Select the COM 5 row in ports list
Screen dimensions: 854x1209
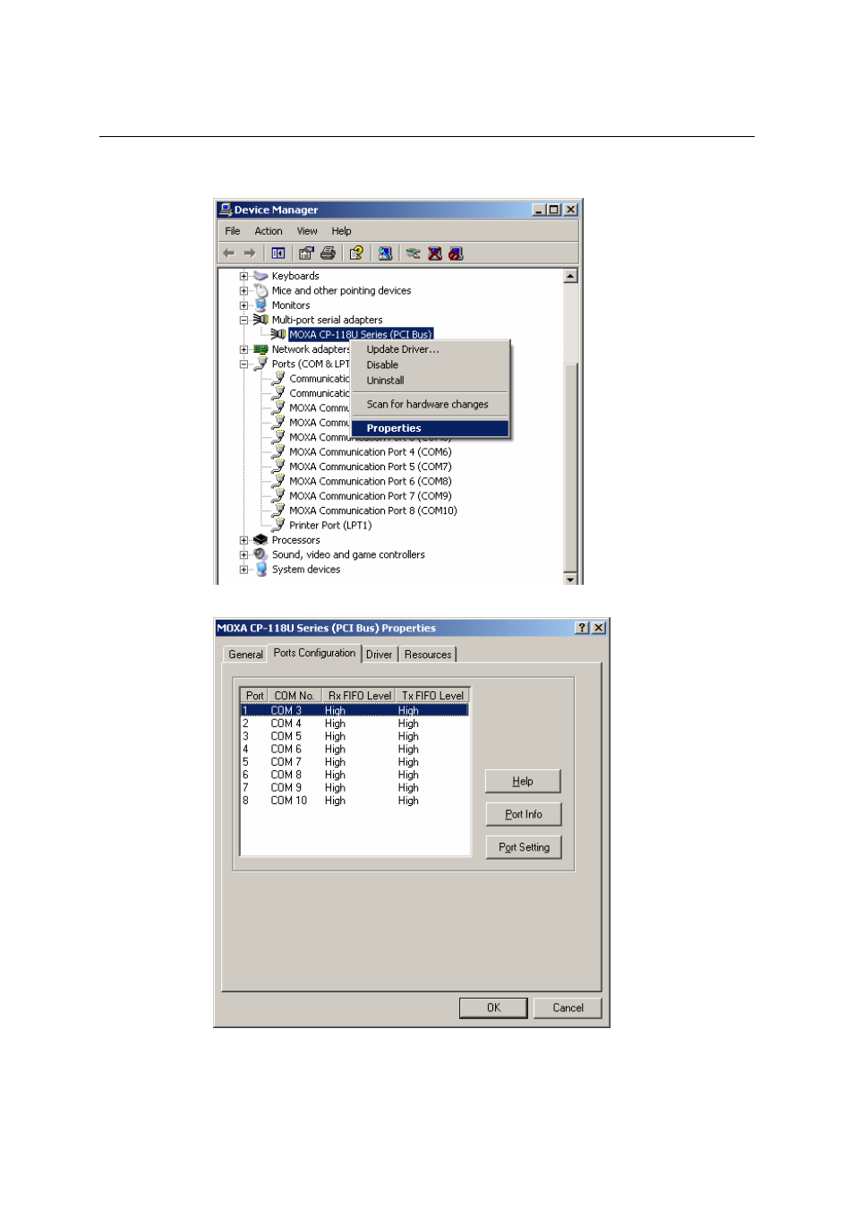click(354, 736)
